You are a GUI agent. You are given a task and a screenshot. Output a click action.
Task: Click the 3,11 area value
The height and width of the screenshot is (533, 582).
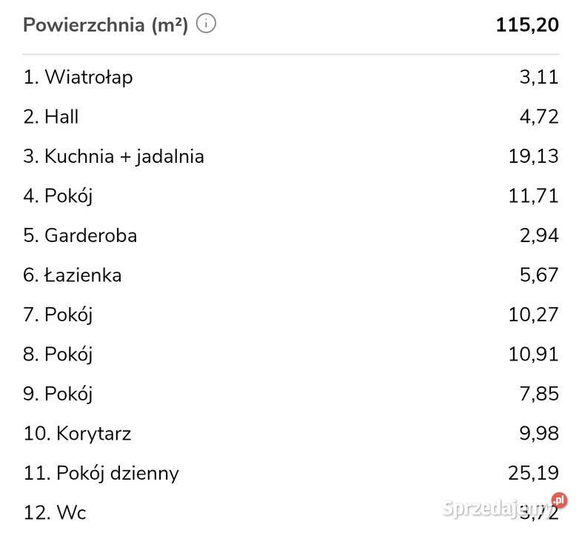coord(540,77)
